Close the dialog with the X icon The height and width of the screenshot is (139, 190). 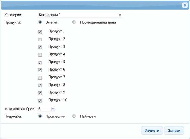[185, 5]
